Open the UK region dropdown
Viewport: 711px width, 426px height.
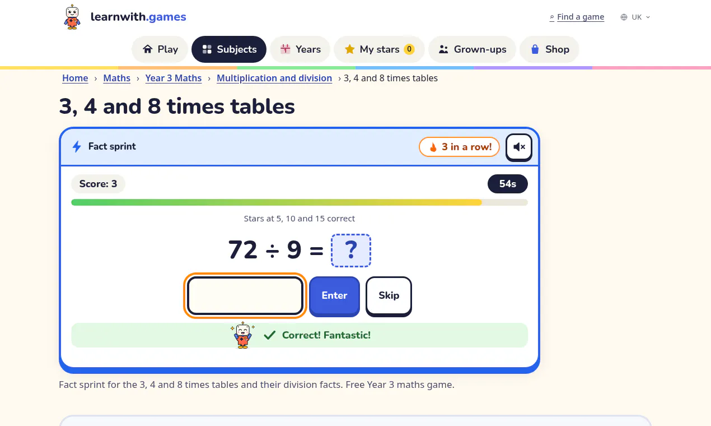(x=635, y=17)
